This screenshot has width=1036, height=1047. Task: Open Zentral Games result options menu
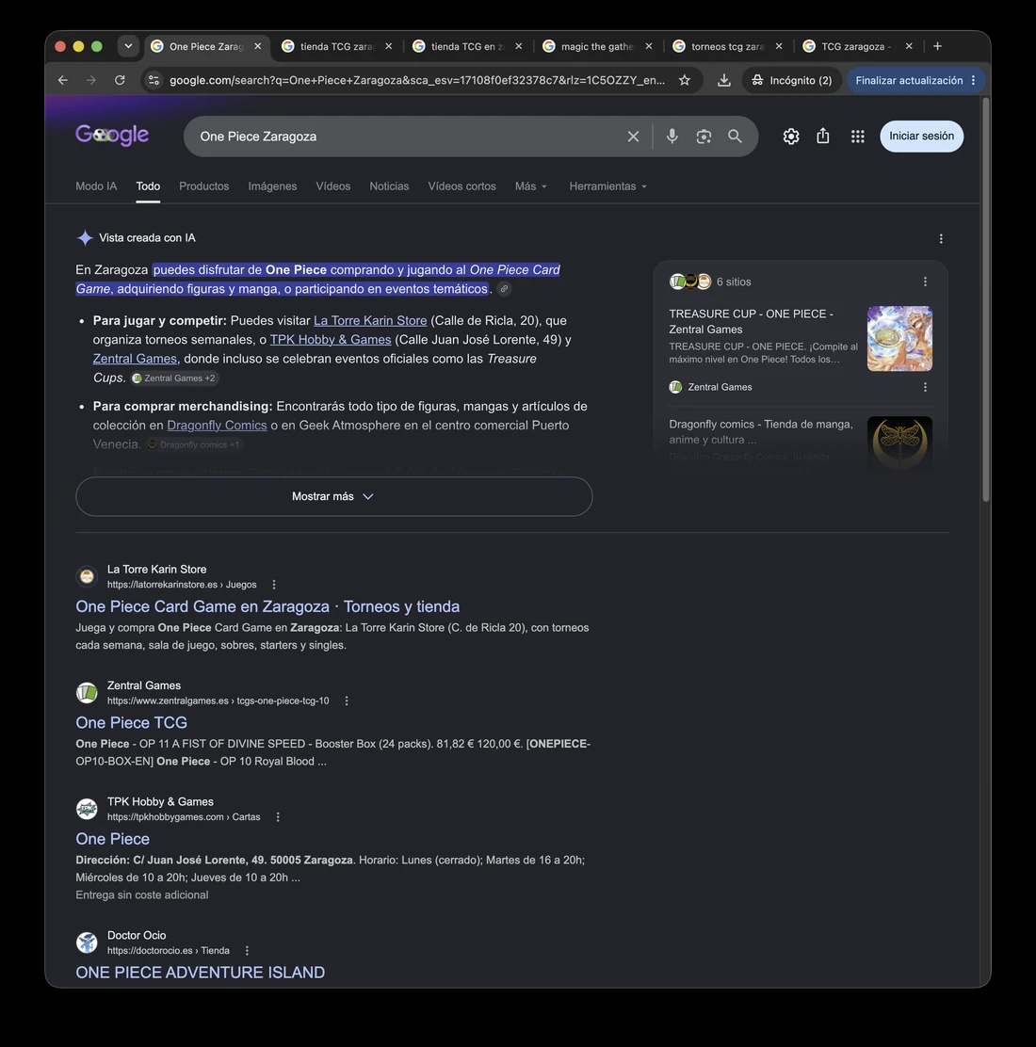[x=346, y=701]
